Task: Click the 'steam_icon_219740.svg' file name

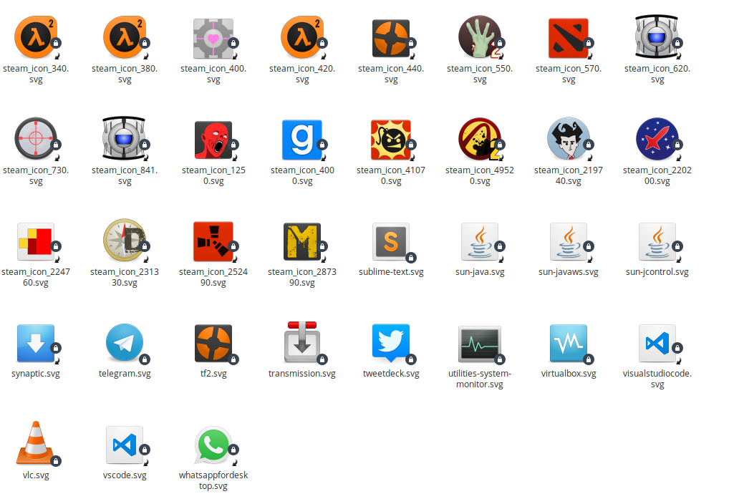Action: (569, 175)
